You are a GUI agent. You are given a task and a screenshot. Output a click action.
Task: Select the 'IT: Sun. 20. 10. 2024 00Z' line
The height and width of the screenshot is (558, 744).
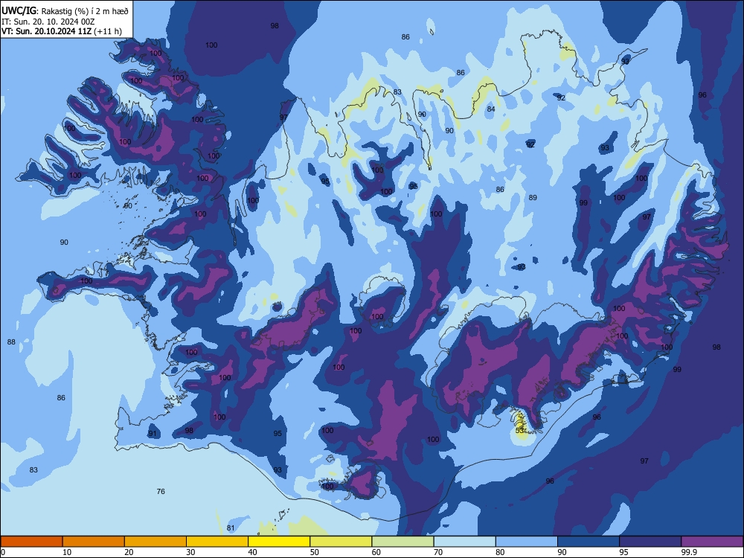48,22
